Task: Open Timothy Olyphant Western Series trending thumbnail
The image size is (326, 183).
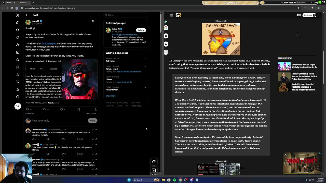Action: point(284,77)
